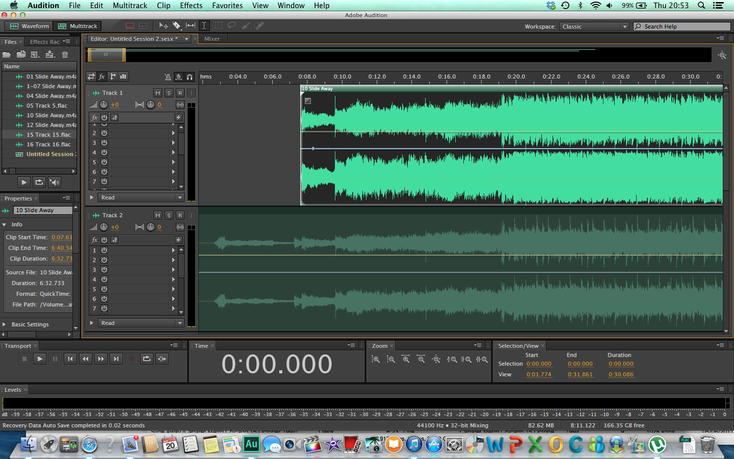Click Loop Playback button in Files panel

39,182
